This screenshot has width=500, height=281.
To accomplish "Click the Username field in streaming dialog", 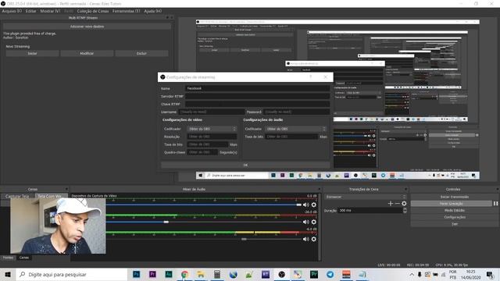I will 212,112.
